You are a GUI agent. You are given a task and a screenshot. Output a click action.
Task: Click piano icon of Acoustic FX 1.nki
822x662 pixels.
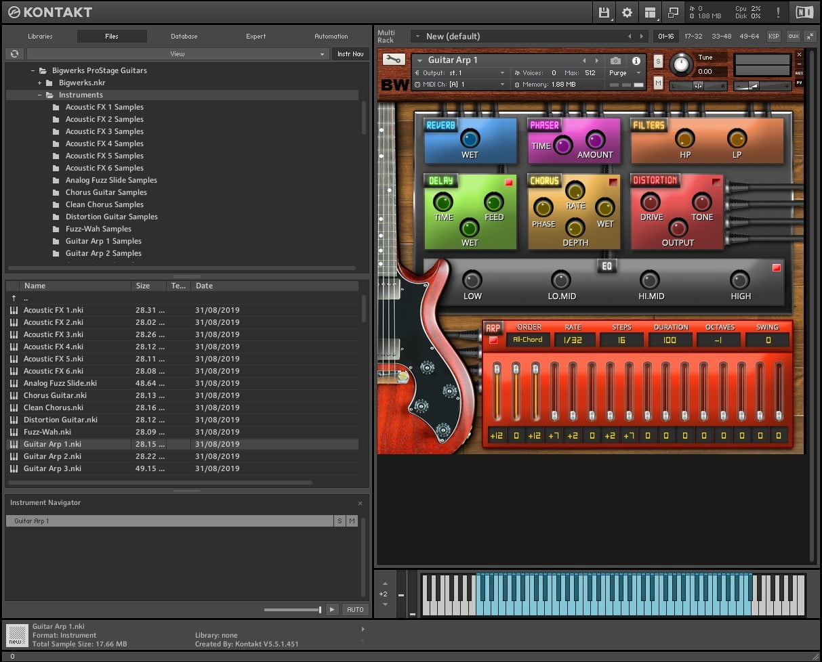pos(14,310)
